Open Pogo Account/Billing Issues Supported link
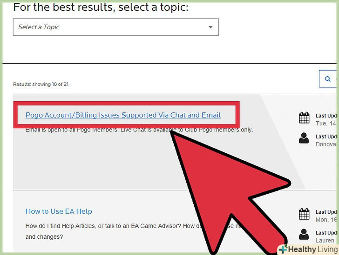This screenshot has width=339, height=255. click(x=123, y=115)
